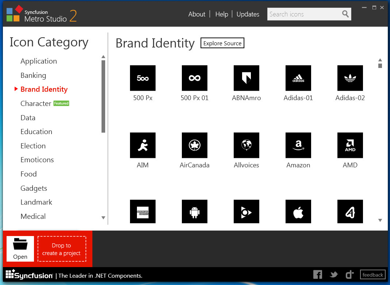Click the Amazon logo icon

pos(298,145)
